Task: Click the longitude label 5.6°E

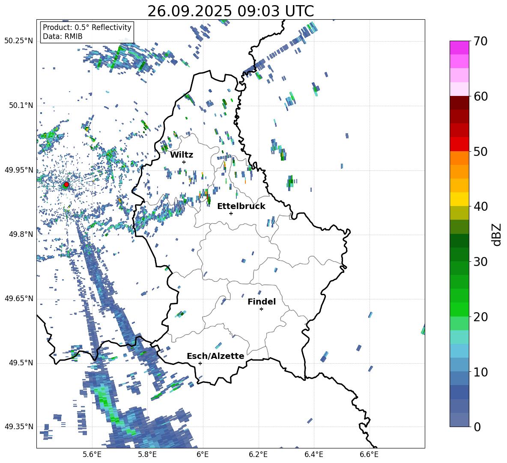Action: (92, 455)
